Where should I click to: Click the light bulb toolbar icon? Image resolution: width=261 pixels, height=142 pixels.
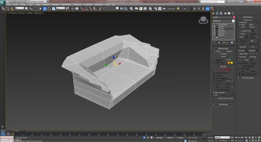click(178, 9)
